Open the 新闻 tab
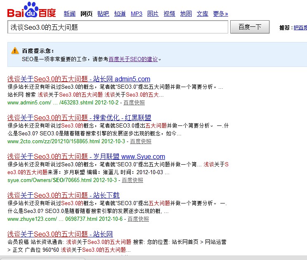Screen dimensions: 307x260 click(70, 14)
